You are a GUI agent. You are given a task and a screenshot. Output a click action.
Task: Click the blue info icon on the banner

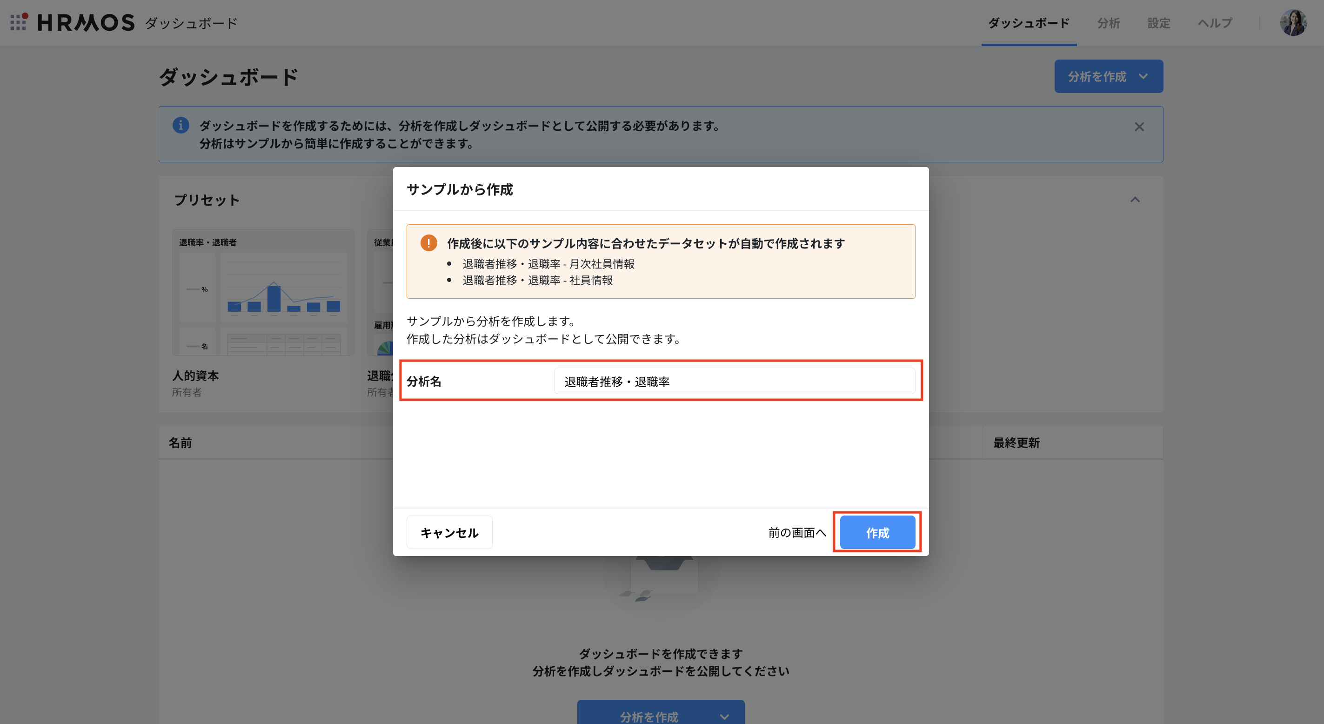point(181,125)
